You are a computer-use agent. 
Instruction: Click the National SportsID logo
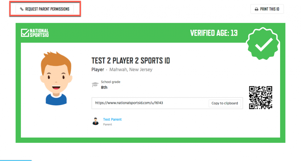click(35, 33)
